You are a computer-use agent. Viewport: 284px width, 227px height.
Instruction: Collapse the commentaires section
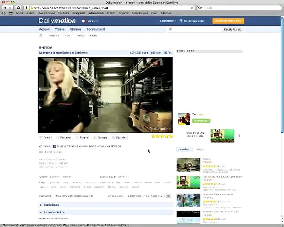pos(106,212)
